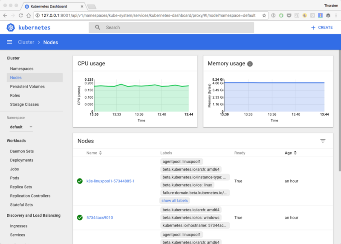Click the CREATE button
Image resolution: width=341 pixels, height=244 pixels.
pyautogui.click(x=322, y=28)
